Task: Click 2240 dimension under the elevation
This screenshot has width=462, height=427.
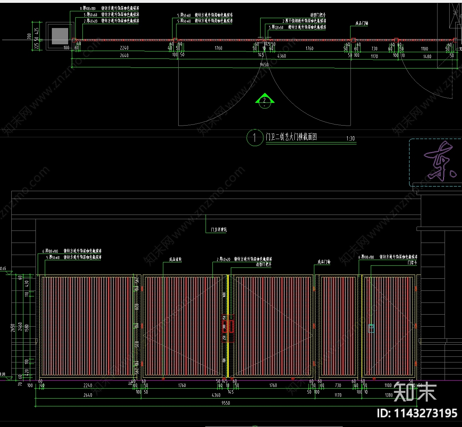Action: coord(88,385)
